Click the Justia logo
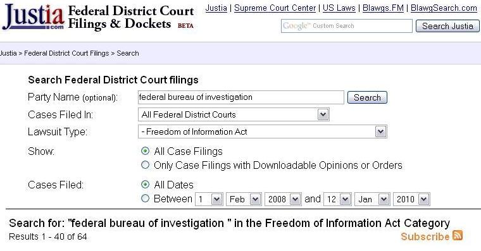Image resolution: width=481 pixels, height=251 pixels. pyautogui.click(x=33, y=16)
